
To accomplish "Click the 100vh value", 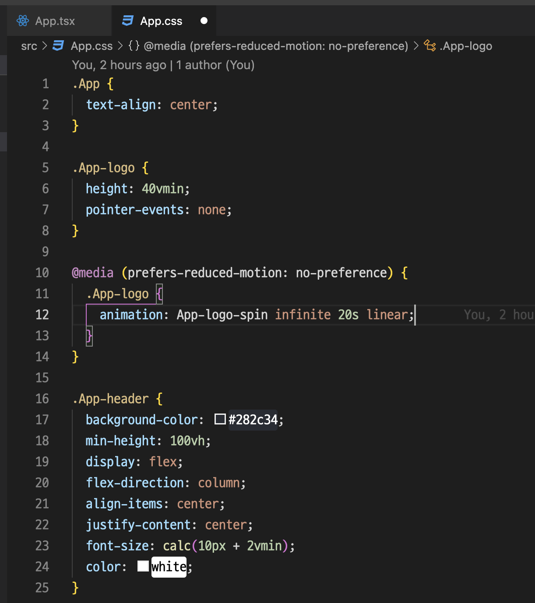I will 187,441.
